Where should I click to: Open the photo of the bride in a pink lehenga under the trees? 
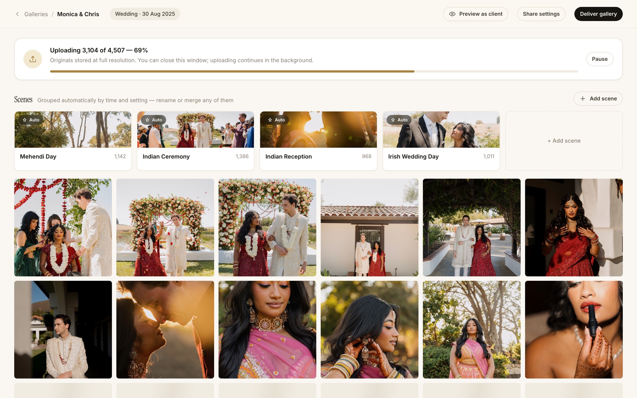[x=472, y=330]
